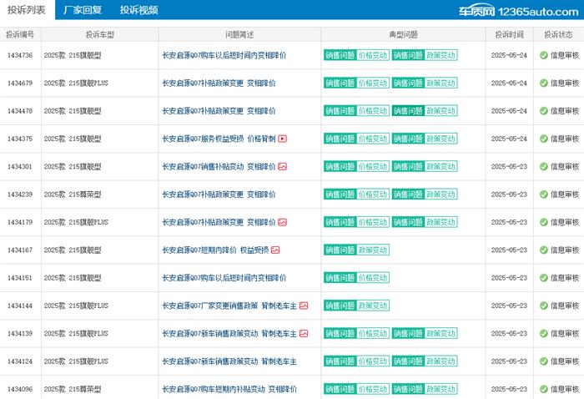Click 政策变动 tag in row 1434167
The width and height of the screenshot is (584, 399).
click(373, 250)
